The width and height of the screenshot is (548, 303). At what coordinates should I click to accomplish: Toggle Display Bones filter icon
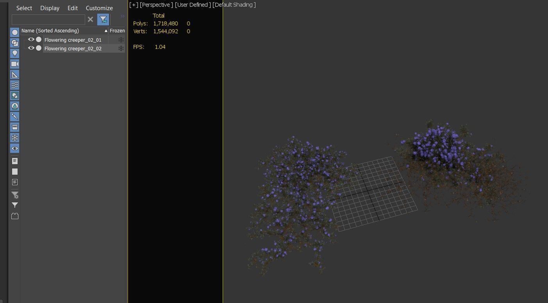click(x=15, y=117)
